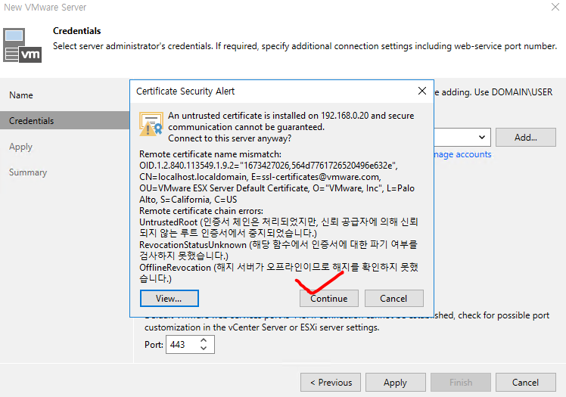Click the wizard Apply button
Screen dimensions: 566x397
coord(396,382)
